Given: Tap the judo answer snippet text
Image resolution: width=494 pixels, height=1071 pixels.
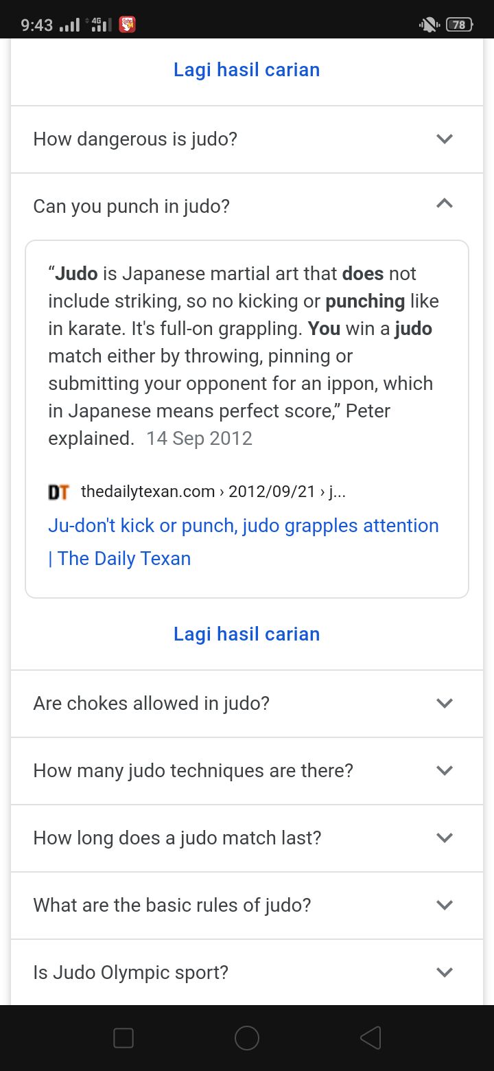Looking at the screenshot, I should 244,356.
